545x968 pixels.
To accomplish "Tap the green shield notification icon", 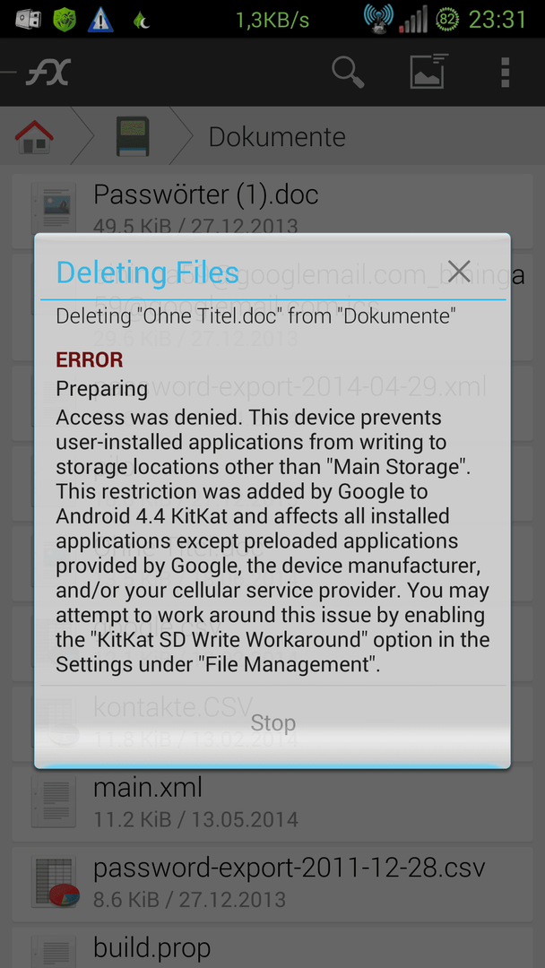I will pyautogui.click(x=65, y=20).
